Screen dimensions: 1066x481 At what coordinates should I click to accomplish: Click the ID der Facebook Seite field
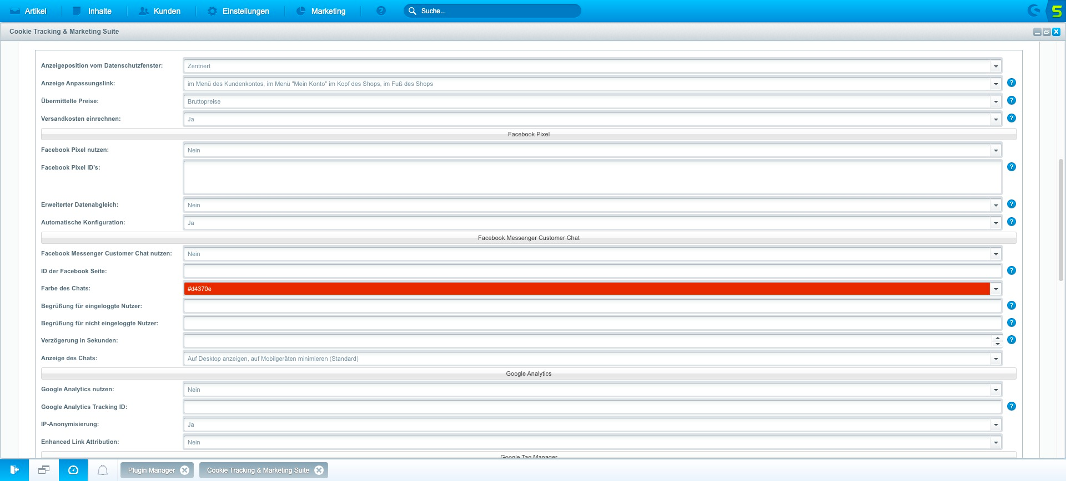click(592, 271)
